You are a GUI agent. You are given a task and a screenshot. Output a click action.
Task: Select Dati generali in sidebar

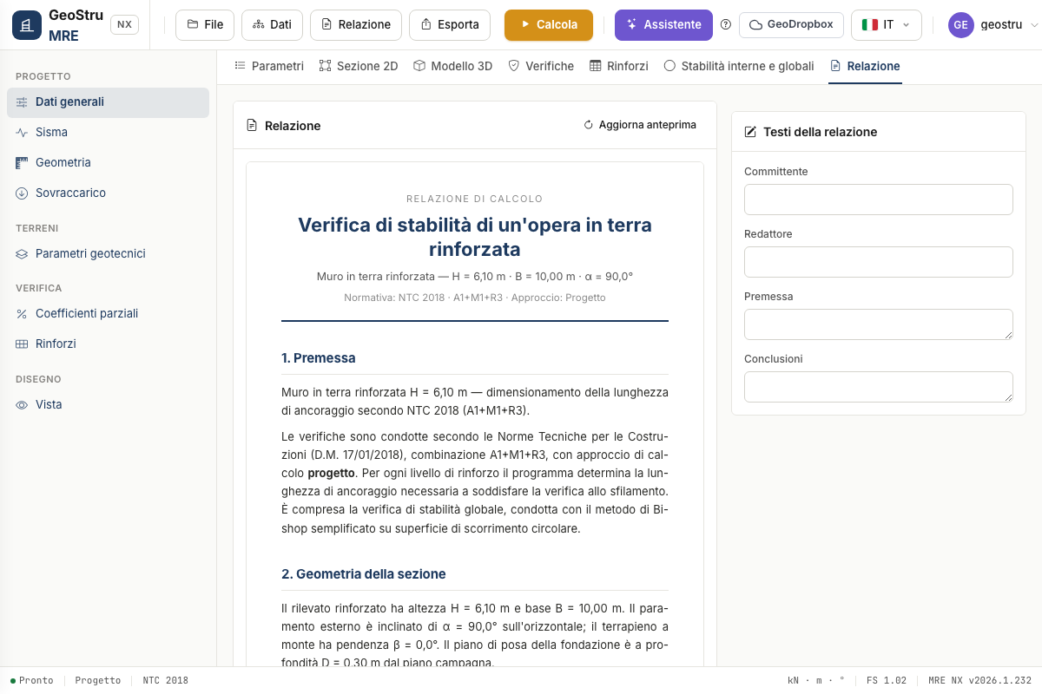tap(108, 102)
